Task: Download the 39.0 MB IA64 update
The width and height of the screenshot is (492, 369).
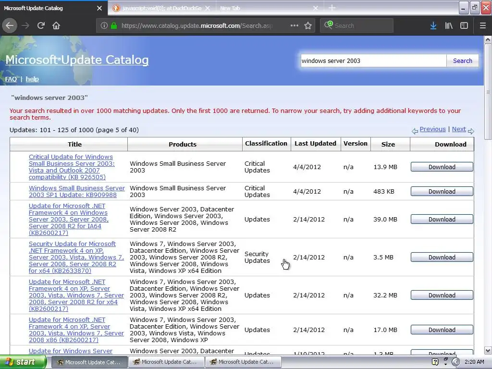Action: tap(442, 219)
